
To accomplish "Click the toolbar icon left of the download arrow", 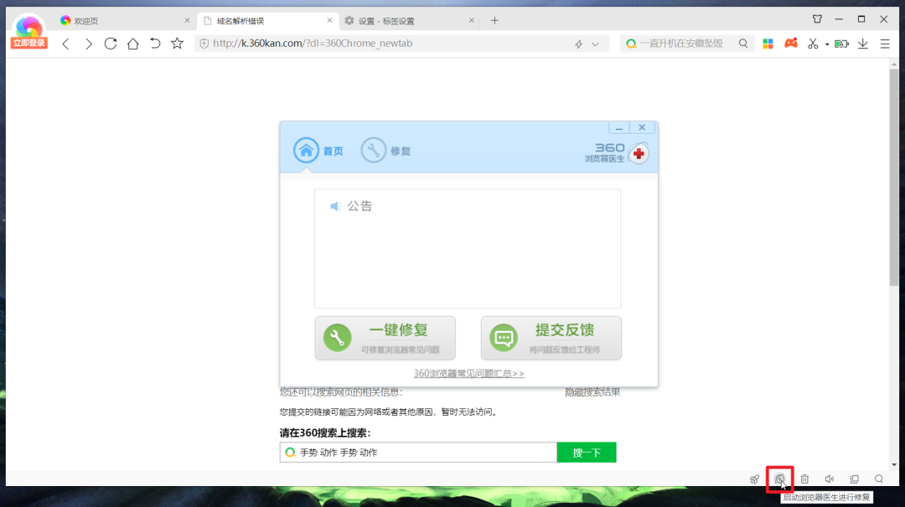I will 841,44.
